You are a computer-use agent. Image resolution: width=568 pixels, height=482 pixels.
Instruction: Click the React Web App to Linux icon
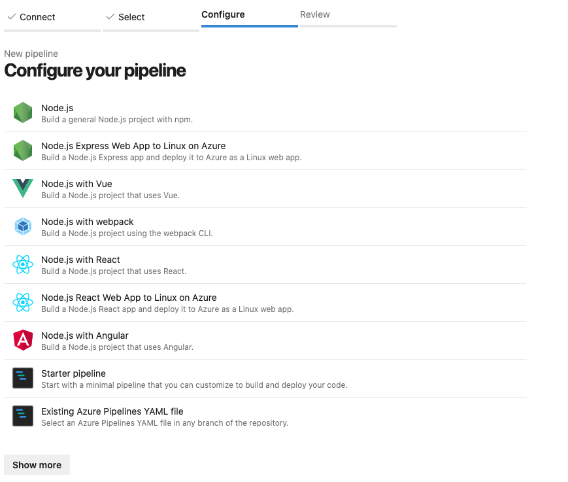tap(23, 303)
